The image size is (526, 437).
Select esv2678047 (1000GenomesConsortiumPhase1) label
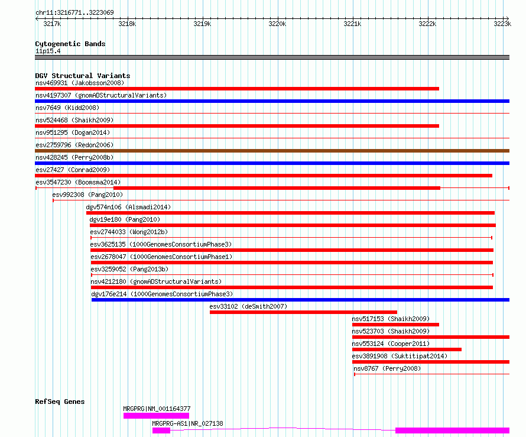tap(162, 257)
